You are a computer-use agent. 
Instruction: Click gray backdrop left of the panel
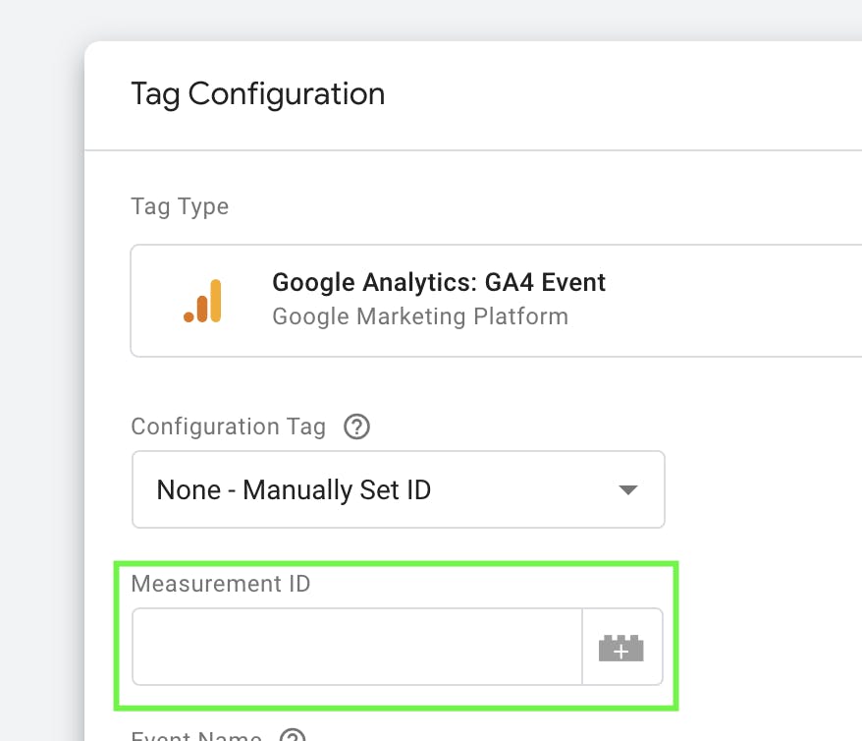pyautogui.click(x=41, y=393)
